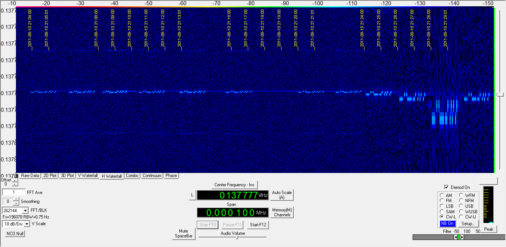Click timestamp marker 21:16:00
This screenshot has width=506, height=247.
tap(229, 29)
